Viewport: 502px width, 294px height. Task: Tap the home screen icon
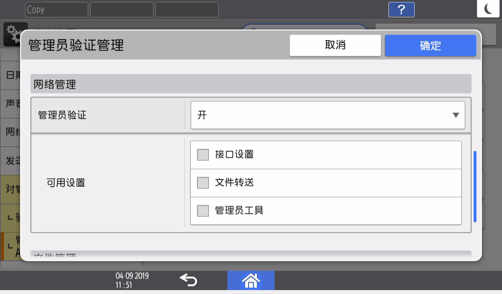[x=251, y=280]
